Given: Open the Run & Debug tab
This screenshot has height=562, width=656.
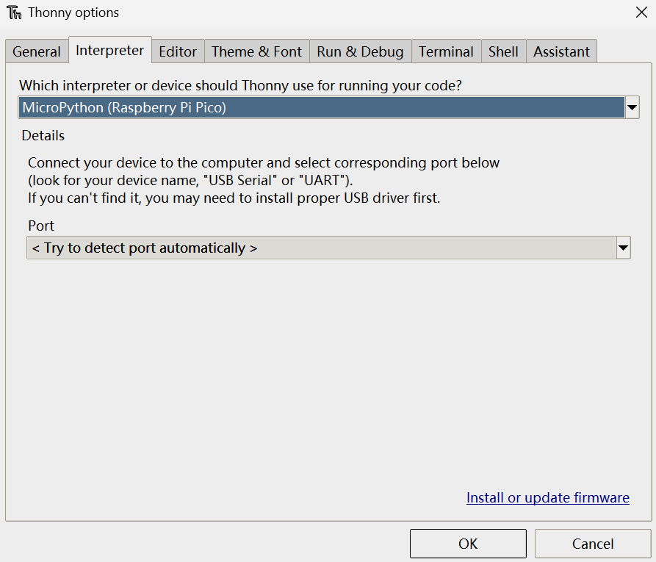Looking at the screenshot, I should [360, 51].
